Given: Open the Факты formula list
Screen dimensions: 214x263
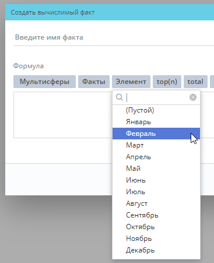Looking at the screenshot, I should point(94,82).
